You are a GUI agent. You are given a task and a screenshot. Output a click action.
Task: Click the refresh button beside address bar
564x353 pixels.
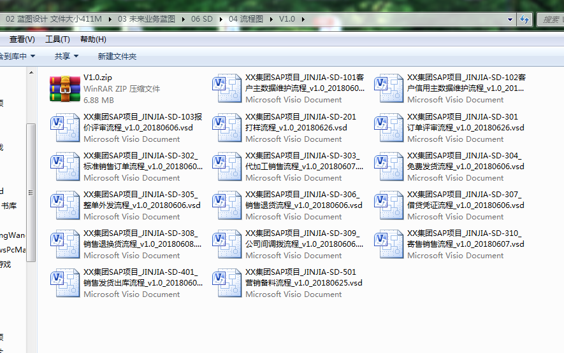(x=525, y=19)
